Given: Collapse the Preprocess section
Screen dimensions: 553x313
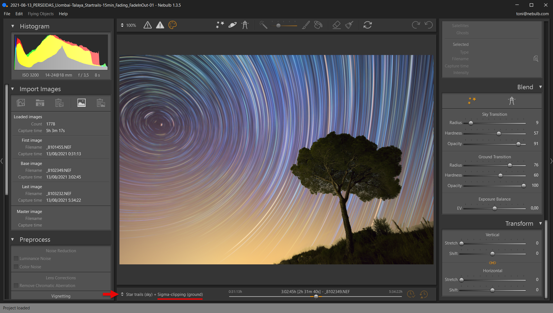Looking at the screenshot, I should point(13,240).
